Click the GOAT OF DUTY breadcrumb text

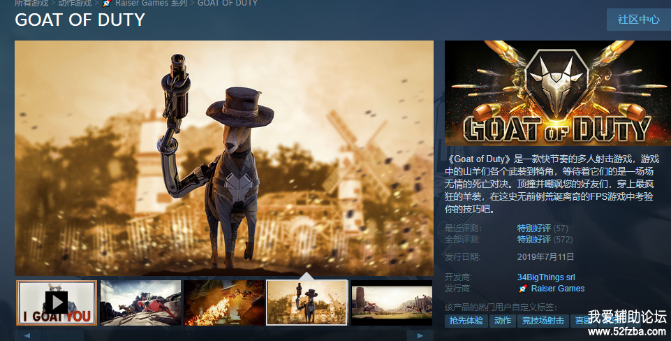coord(227,3)
